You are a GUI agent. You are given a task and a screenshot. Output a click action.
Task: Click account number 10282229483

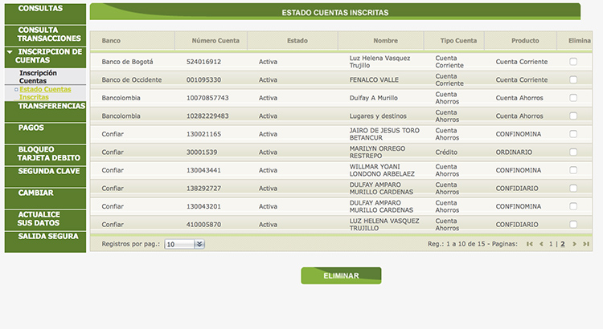tap(207, 116)
